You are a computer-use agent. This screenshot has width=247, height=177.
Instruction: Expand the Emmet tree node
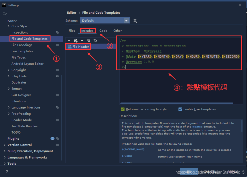point(9,89)
